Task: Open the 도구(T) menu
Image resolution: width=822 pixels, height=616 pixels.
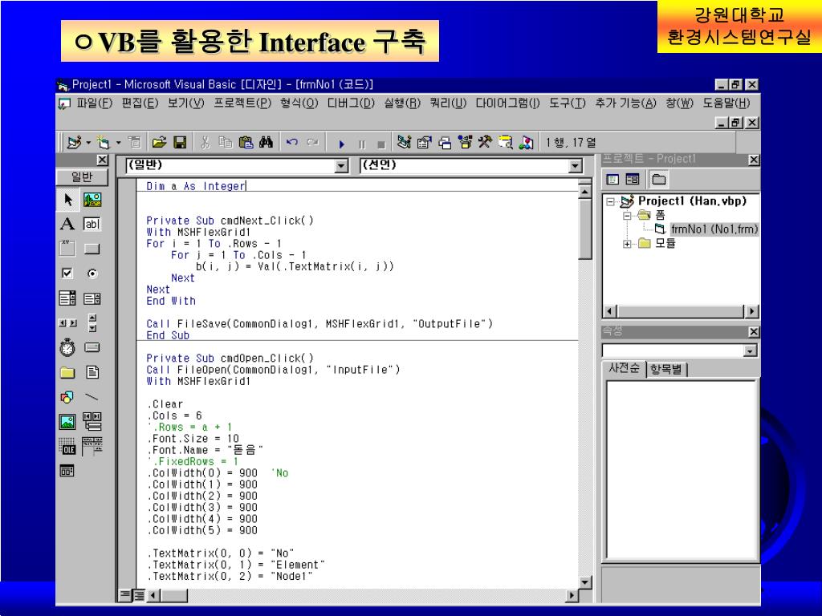Action: (x=568, y=103)
